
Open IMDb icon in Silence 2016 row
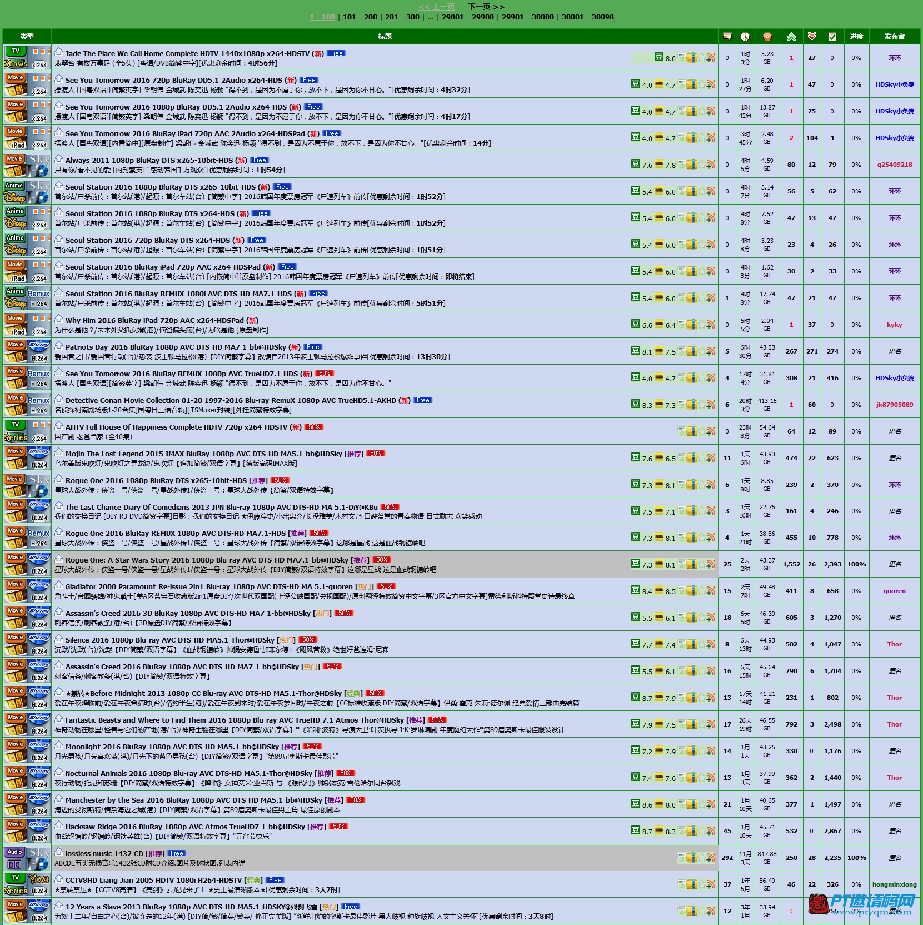(x=659, y=644)
